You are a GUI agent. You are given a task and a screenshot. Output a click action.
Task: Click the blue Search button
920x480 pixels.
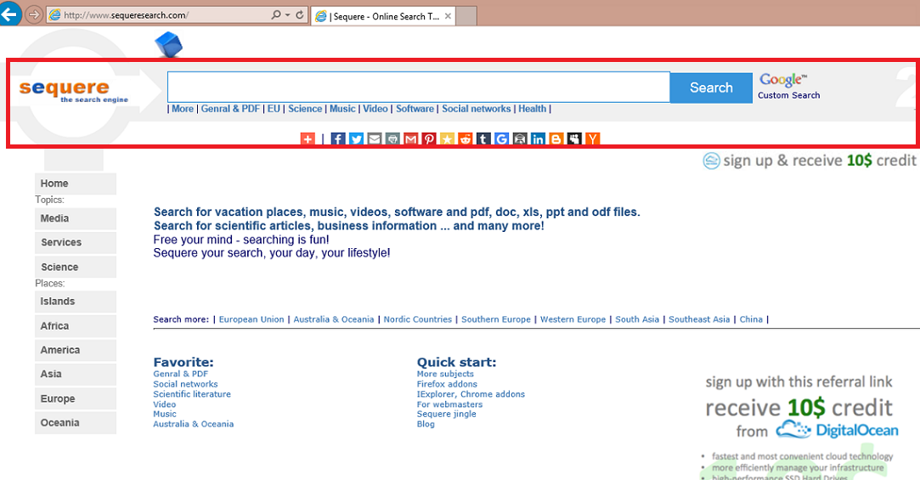(711, 88)
